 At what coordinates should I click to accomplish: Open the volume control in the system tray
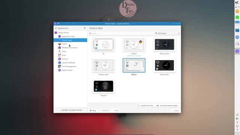pyautogui.click(x=237, y=118)
